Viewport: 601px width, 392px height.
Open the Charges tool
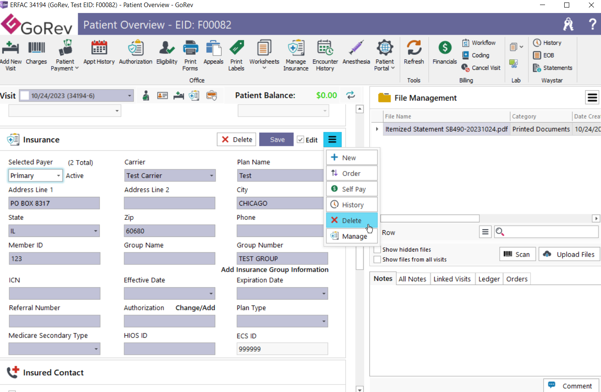click(36, 54)
